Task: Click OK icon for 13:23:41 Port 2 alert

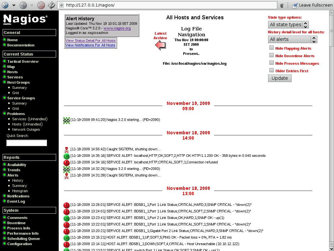Action: (x=67, y=218)
